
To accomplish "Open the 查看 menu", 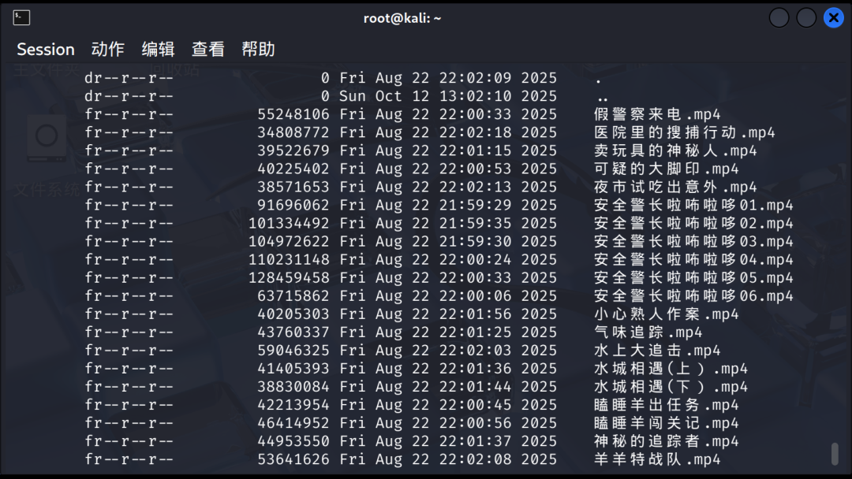I will click(208, 50).
